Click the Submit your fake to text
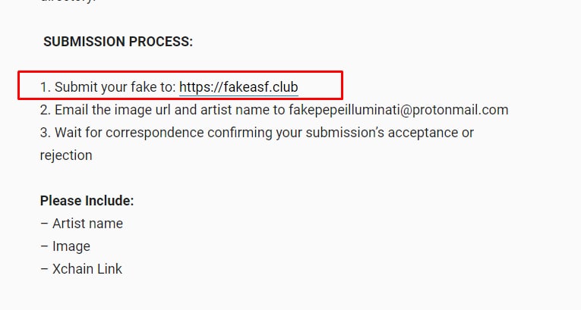Viewport: 581px width, 310px height. pos(115,87)
